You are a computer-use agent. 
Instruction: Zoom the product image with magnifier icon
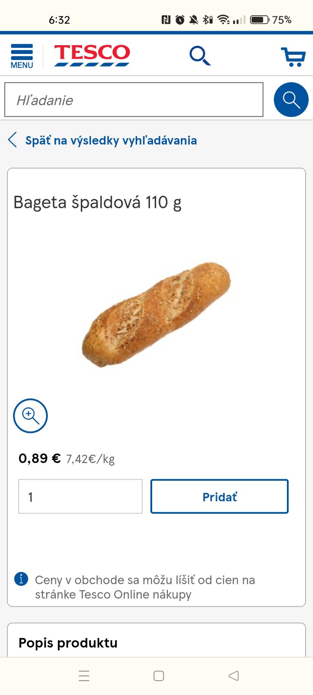(30, 416)
